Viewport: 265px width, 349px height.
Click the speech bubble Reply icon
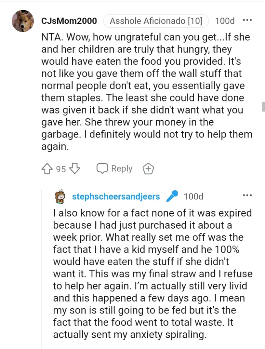[101, 168]
